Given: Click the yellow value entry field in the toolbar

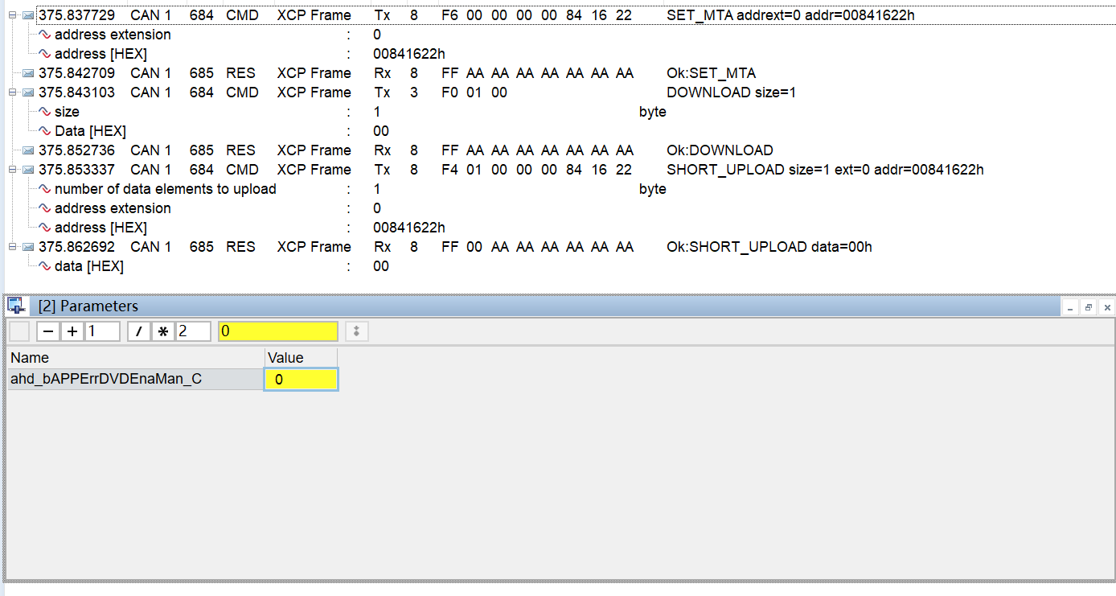Looking at the screenshot, I should tap(277, 331).
